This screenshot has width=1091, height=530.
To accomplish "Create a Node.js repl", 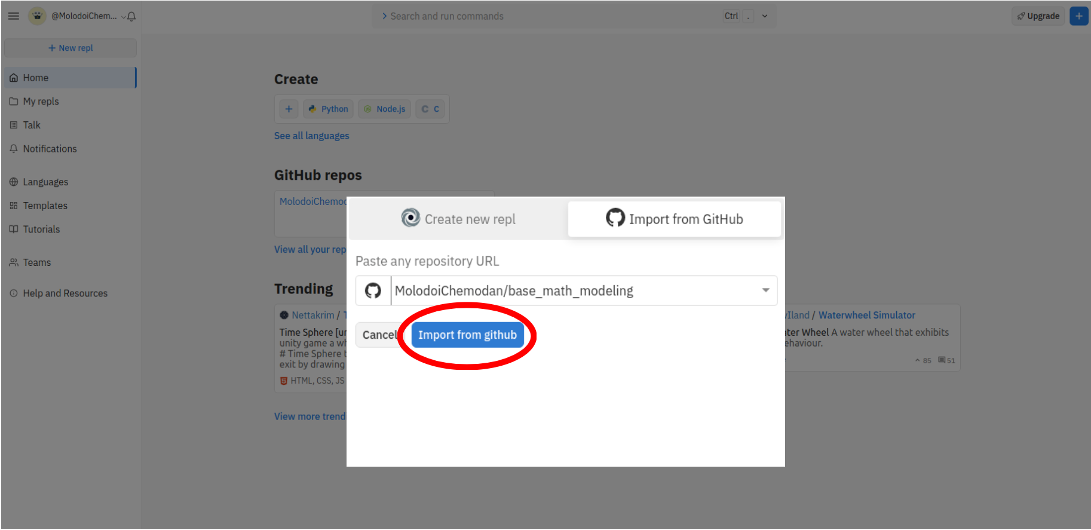I will pyautogui.click(x=385, y=109).
